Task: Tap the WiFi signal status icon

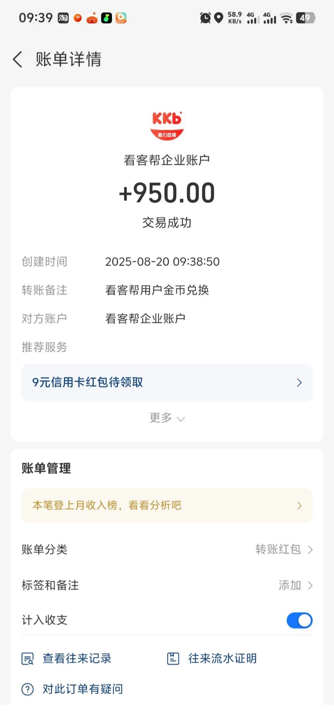Action: click(x=286, y=18)
